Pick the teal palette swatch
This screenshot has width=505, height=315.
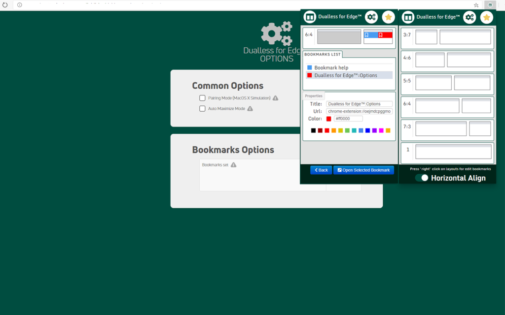[x=354, y=130]
